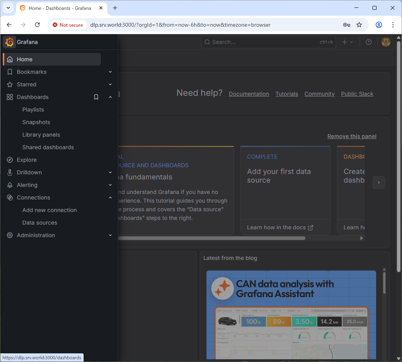Click Learn how in the docs link
This screenshot has height=362, width=402.
[x=280, y=227]
